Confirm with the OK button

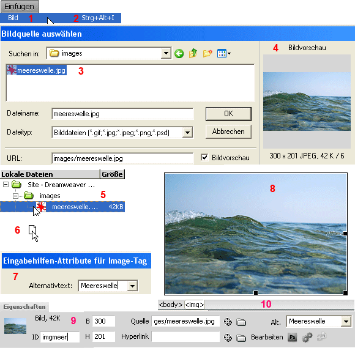coord(228,114)
